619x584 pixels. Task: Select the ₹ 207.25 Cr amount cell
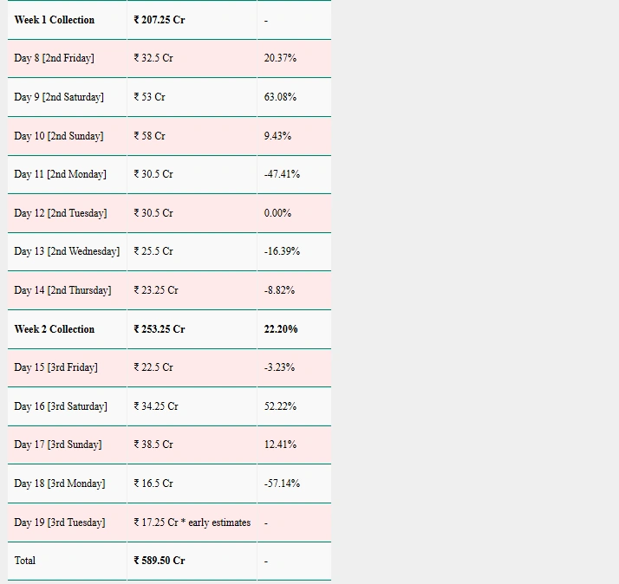[160, 20]
